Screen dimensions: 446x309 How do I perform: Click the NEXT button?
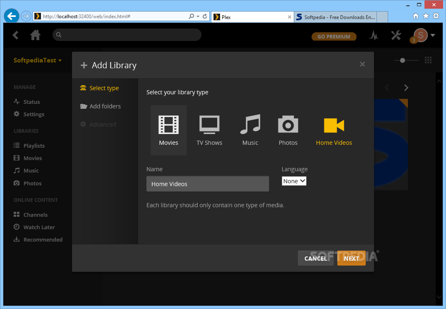(351, 259)
